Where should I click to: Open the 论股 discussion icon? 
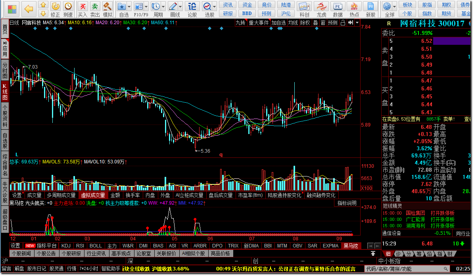pyautogui.click(x=192, y=6)
